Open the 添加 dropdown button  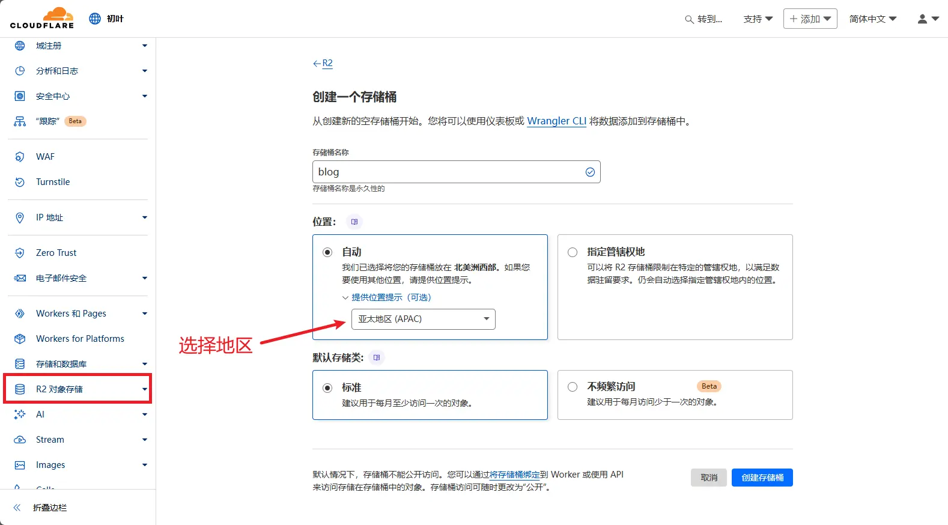[810, 19]
